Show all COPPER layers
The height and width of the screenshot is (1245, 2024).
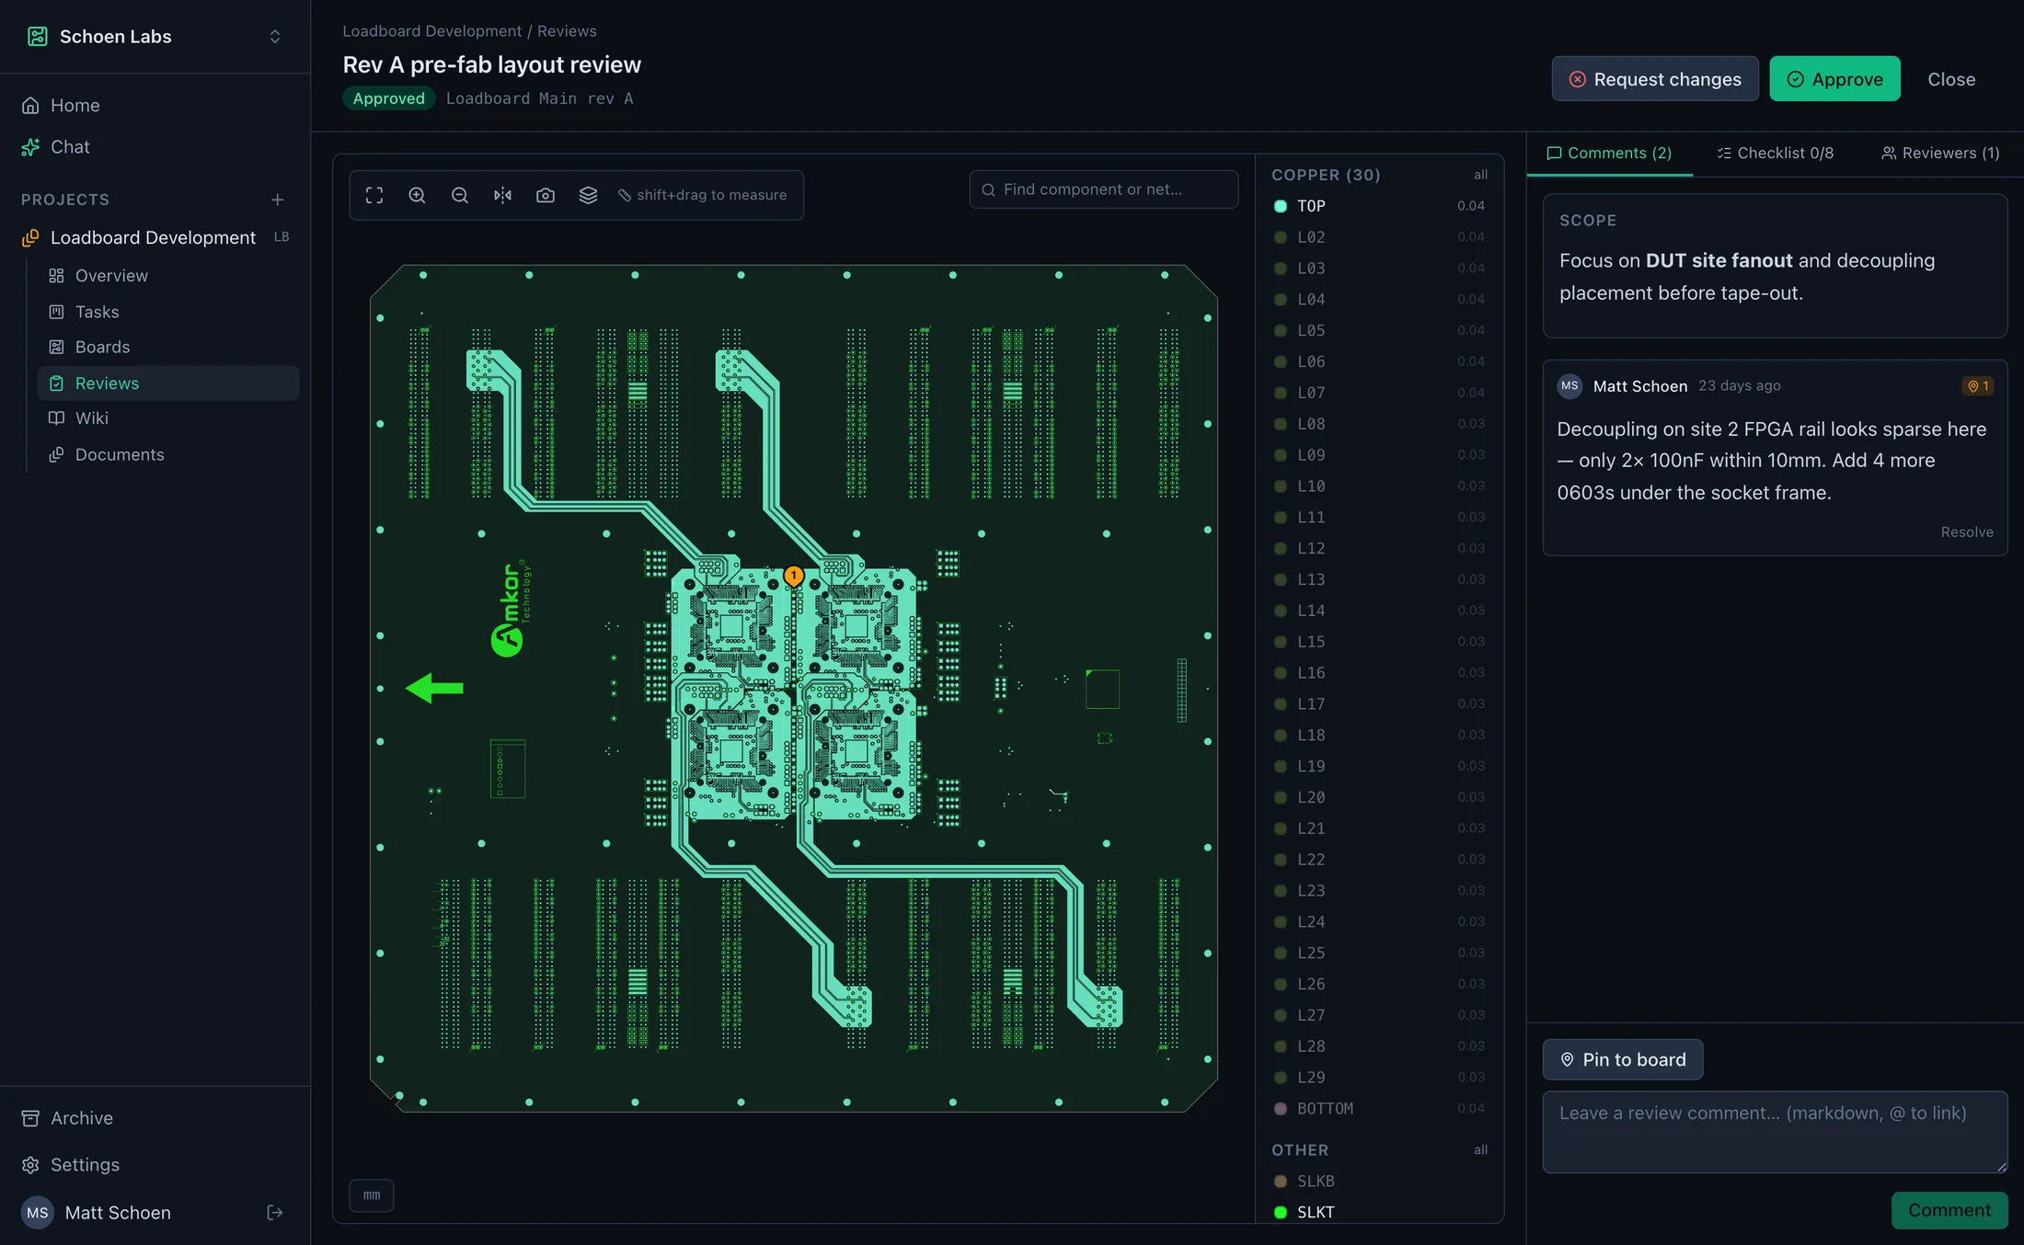(1480, 175)
